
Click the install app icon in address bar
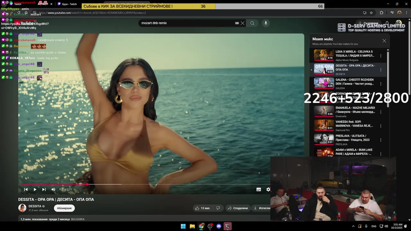pyautogui.click(x=364, y=13)
